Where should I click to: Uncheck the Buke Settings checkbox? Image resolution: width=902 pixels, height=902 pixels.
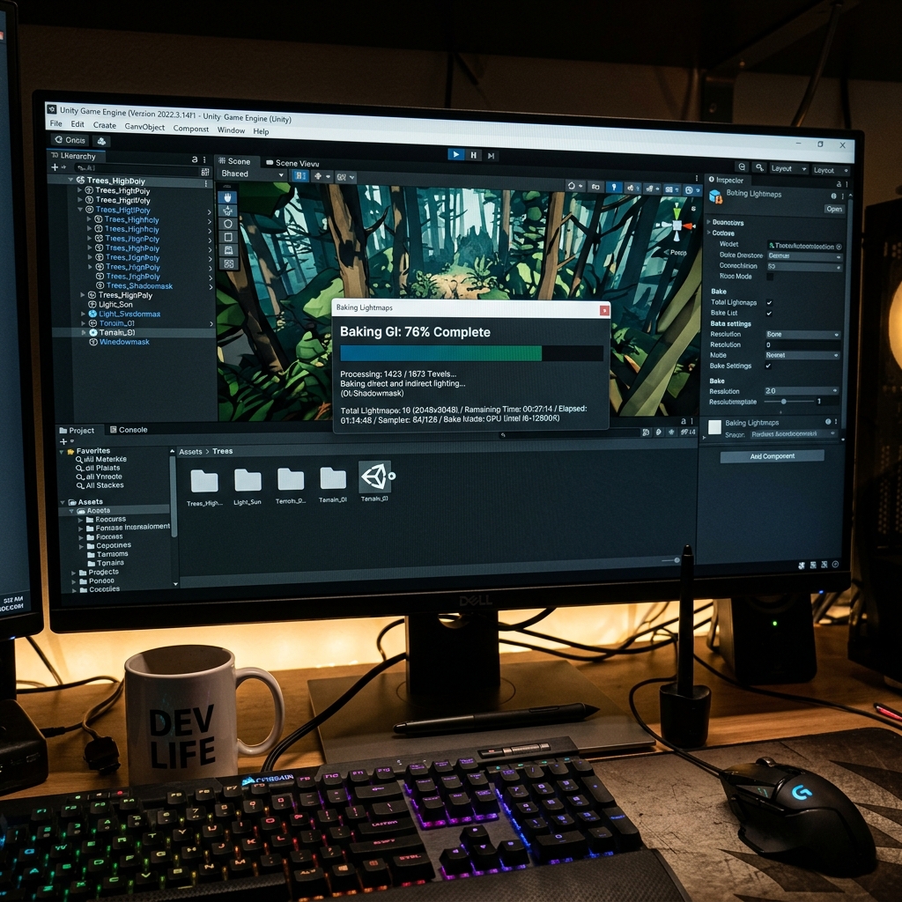click(x=768, y=366)
